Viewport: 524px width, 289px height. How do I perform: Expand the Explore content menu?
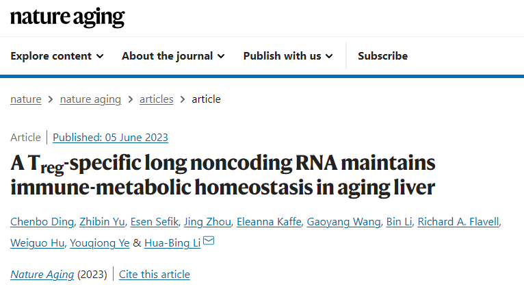[57, 56]
